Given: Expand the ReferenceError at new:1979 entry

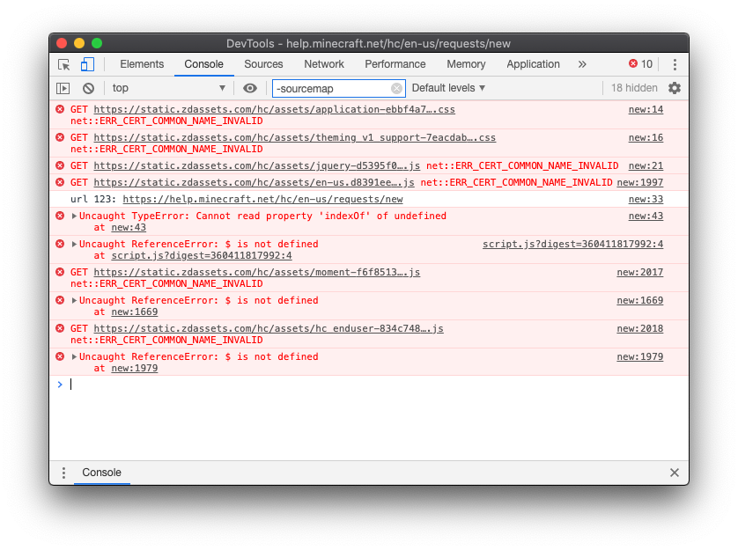Looking at the screenshot, I should (74, 357).
